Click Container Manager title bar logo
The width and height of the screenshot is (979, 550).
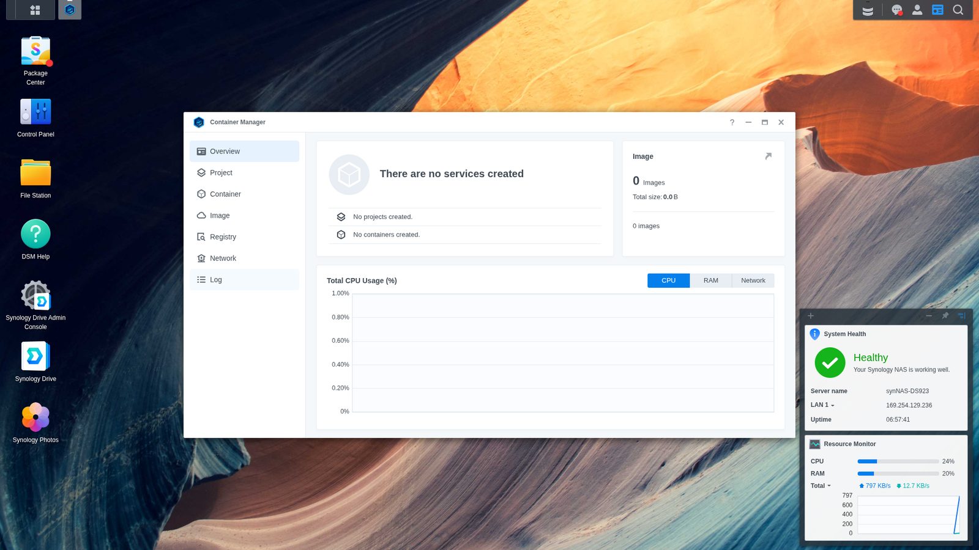(x=199, y=122)
